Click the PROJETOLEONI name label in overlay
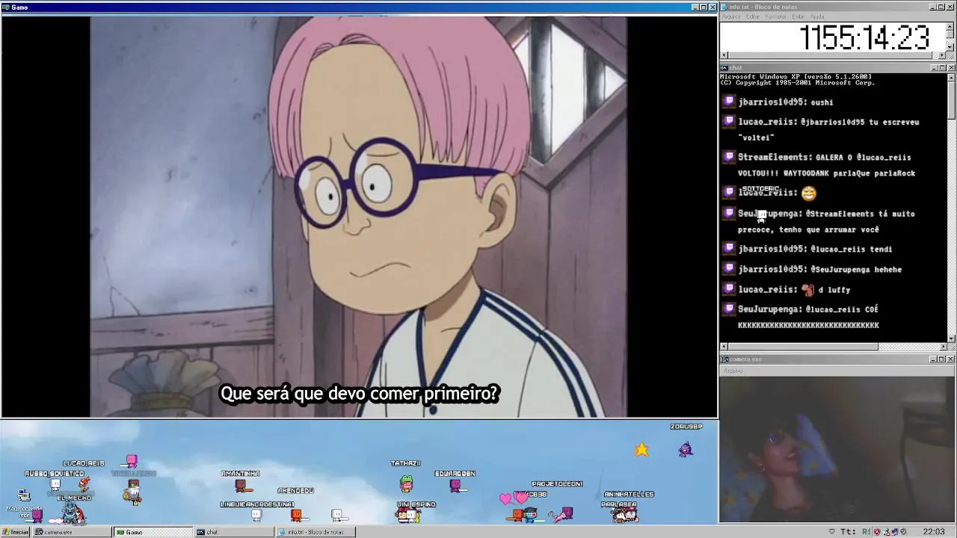The image size is (957, 538). 557,483
